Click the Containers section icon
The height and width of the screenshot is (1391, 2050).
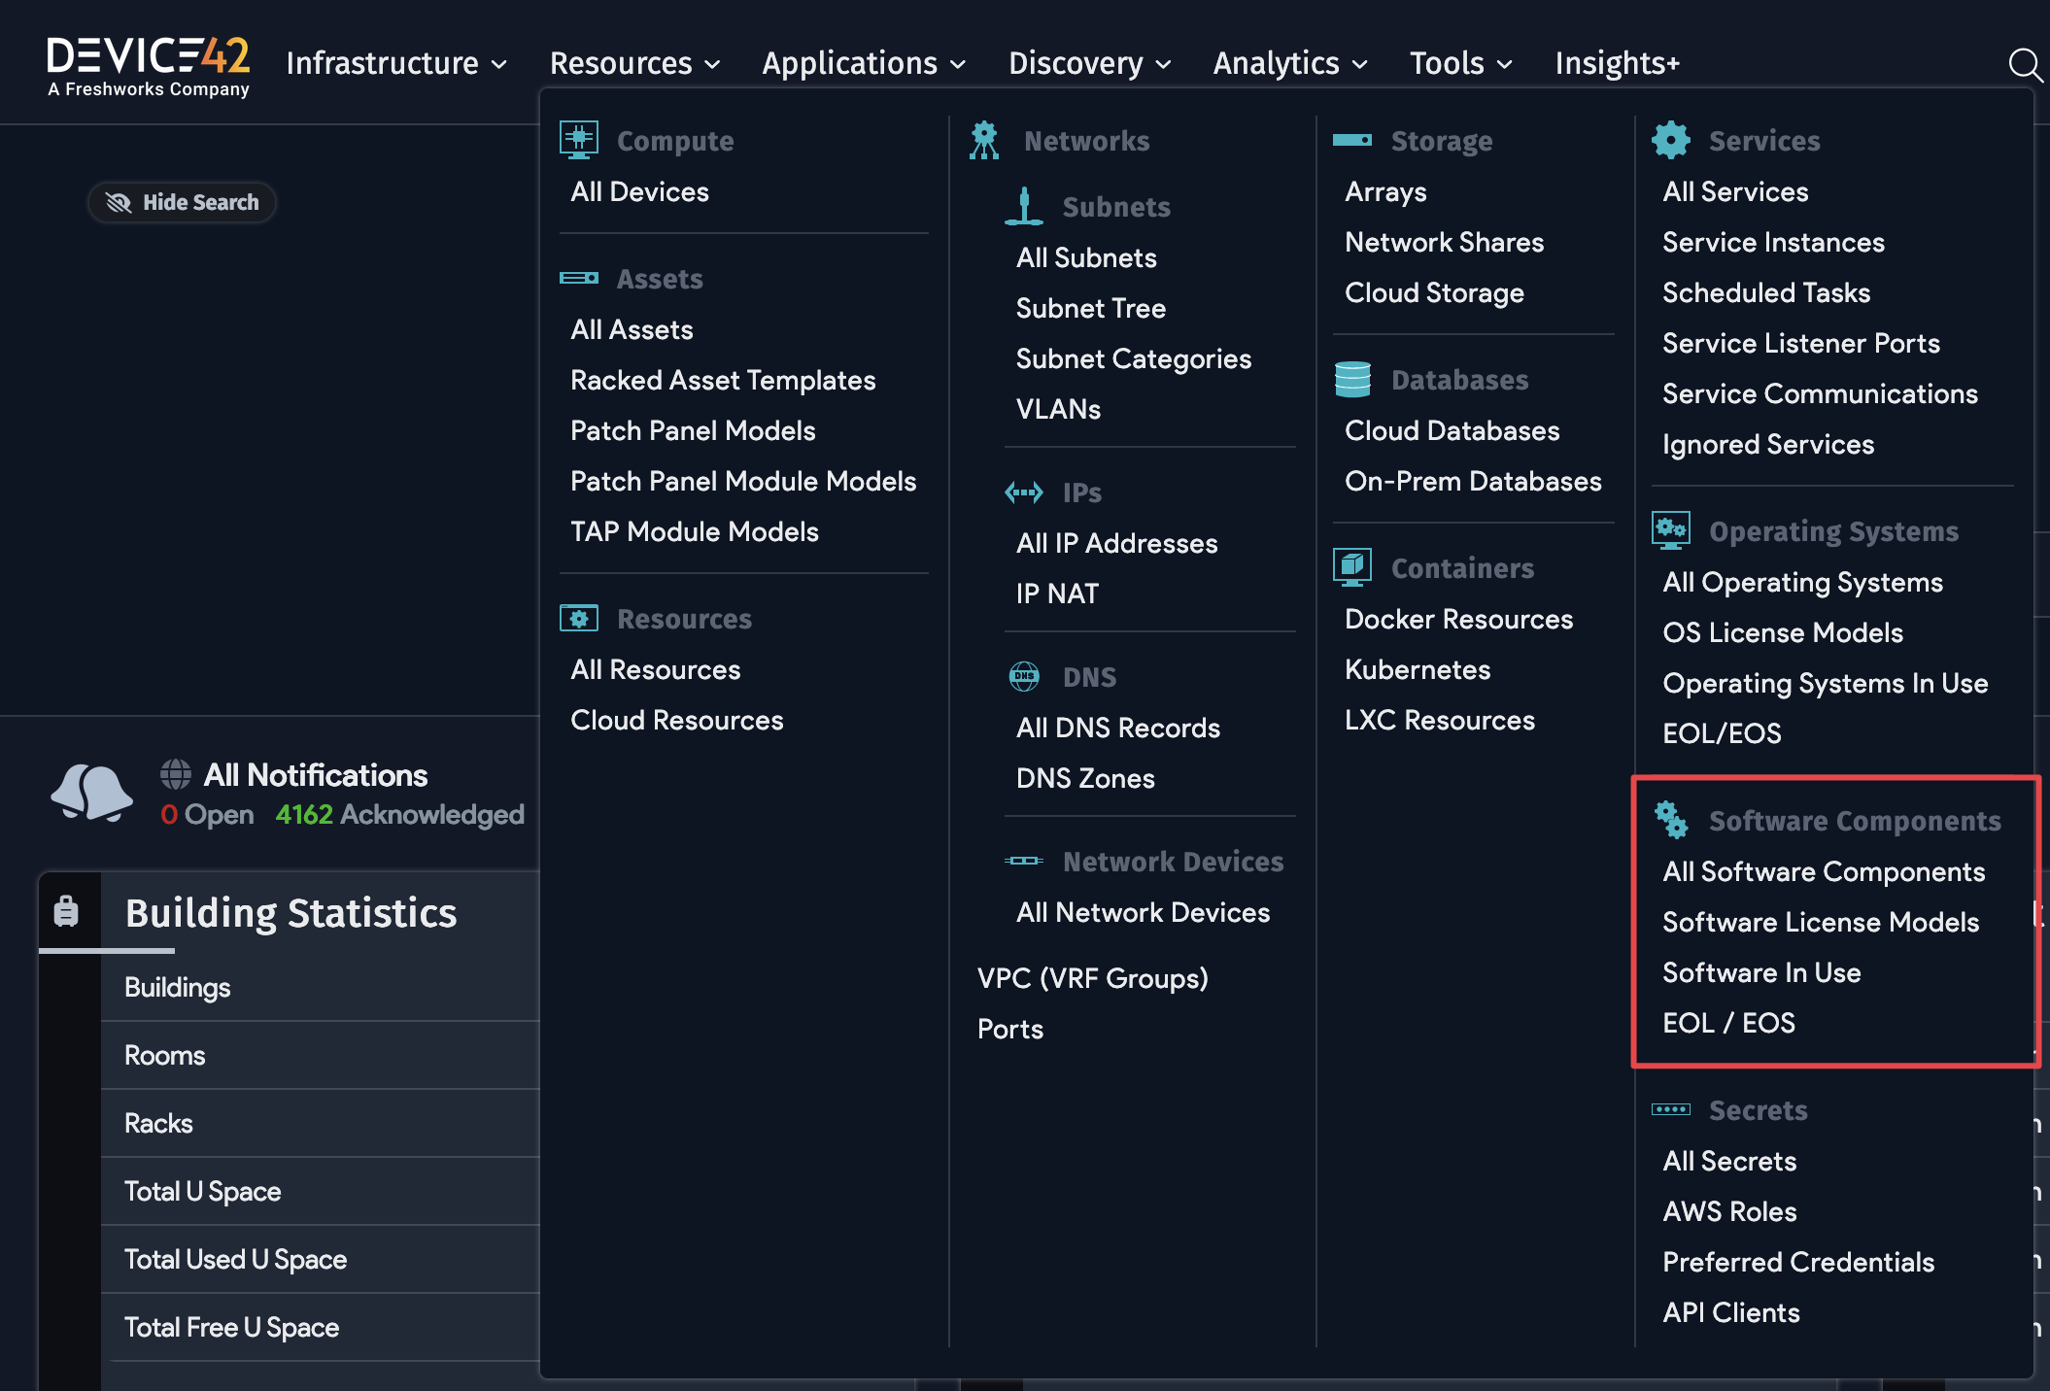pos(1352,566)
